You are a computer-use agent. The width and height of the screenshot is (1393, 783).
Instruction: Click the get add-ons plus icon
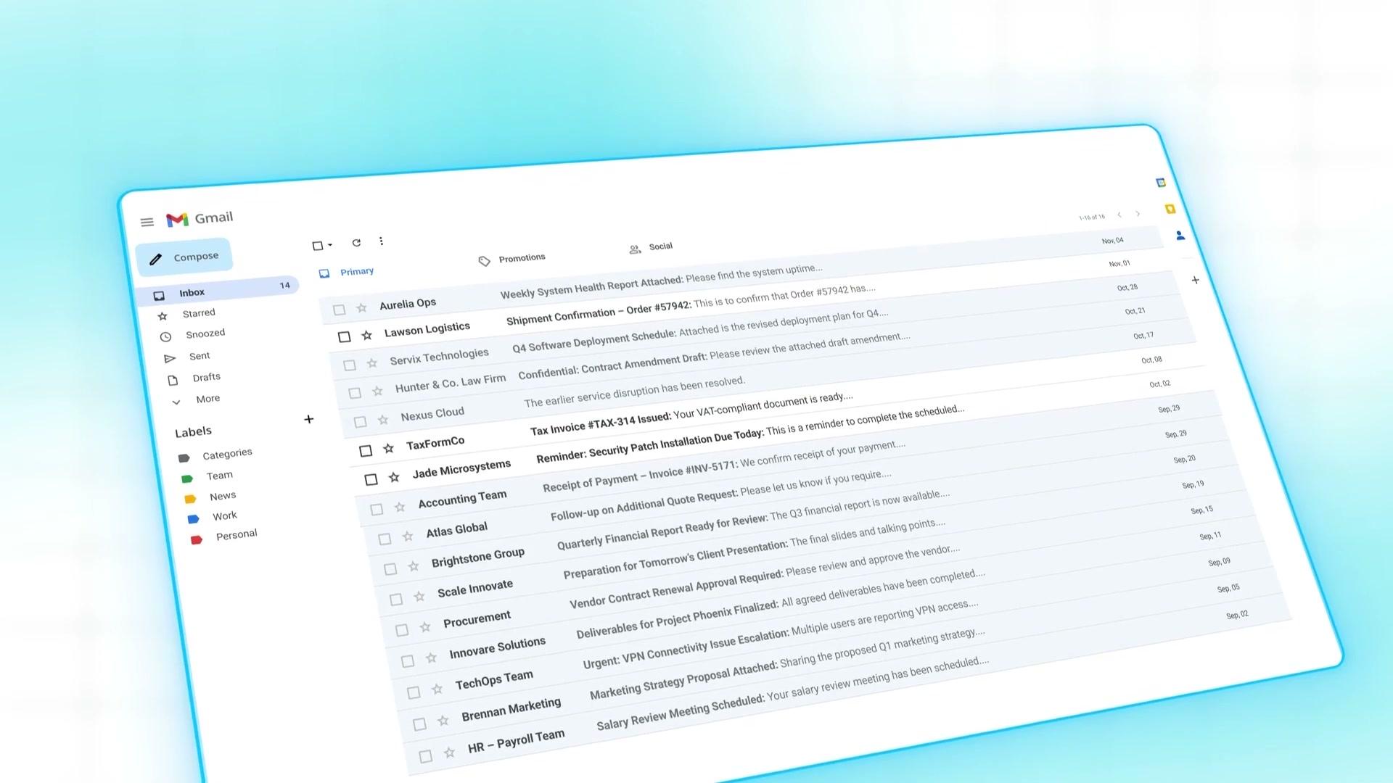[x=1195, y=280]
